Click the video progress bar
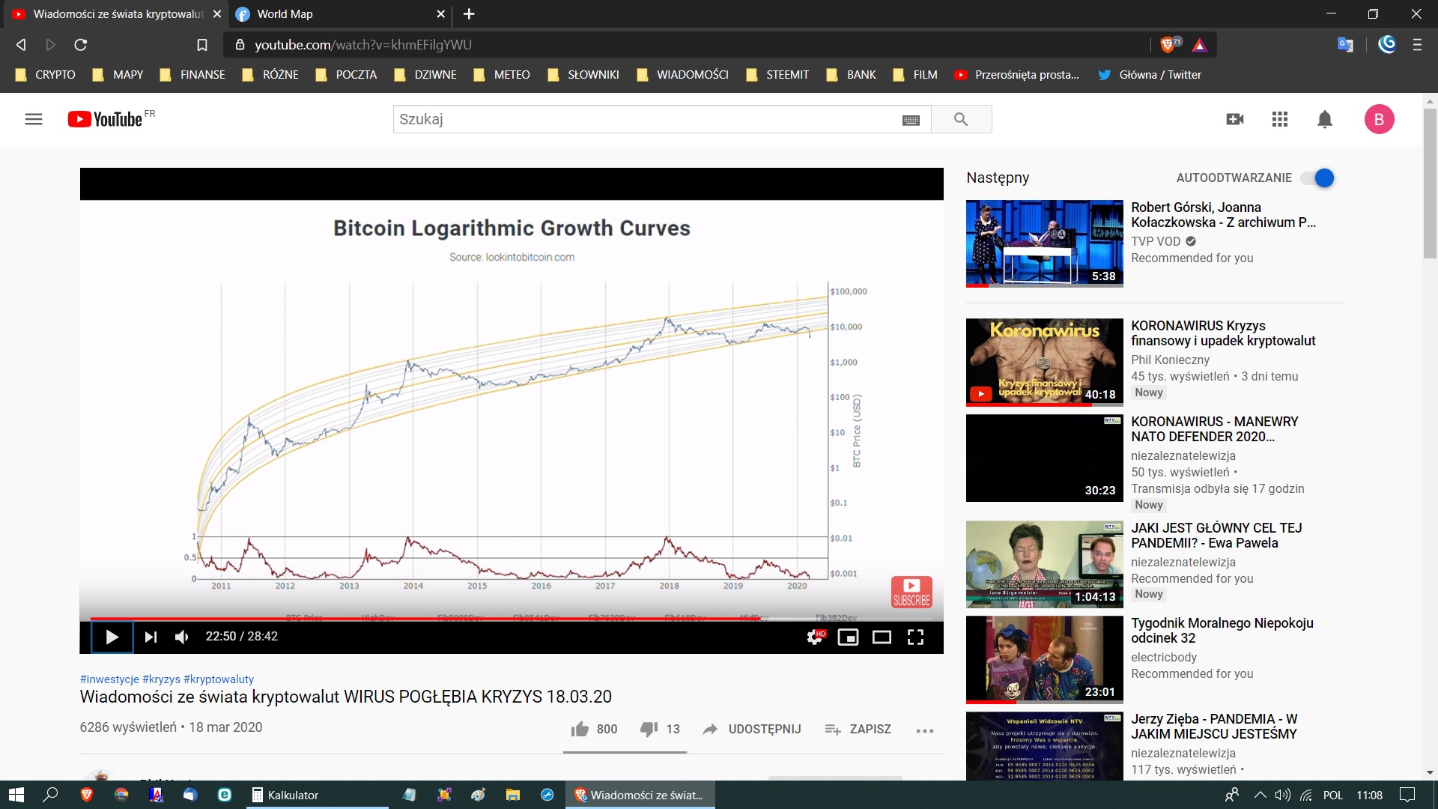Viewport: 1438px width, 809px height. point(512,619)
